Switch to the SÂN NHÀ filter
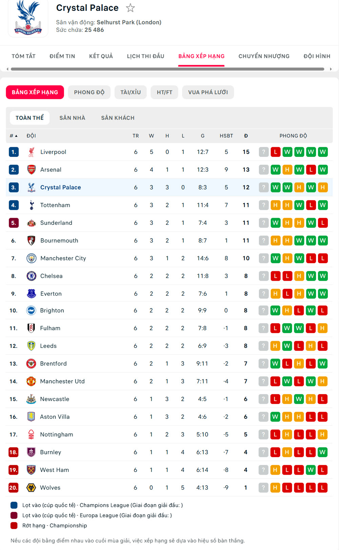The height and width of the screenshot is (550, 339). (x=72, y=118)
